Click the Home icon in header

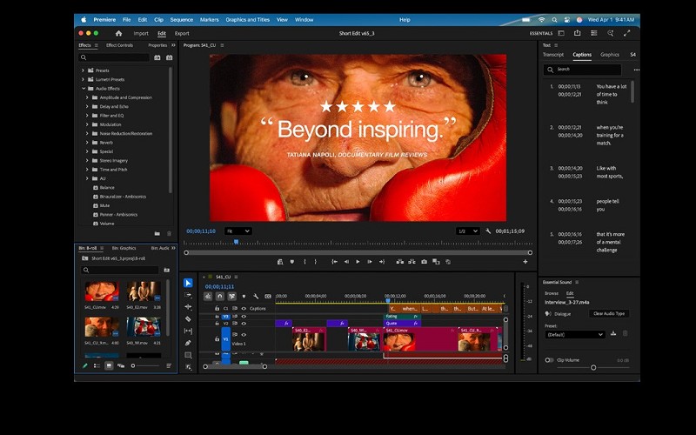click(118, 33)
